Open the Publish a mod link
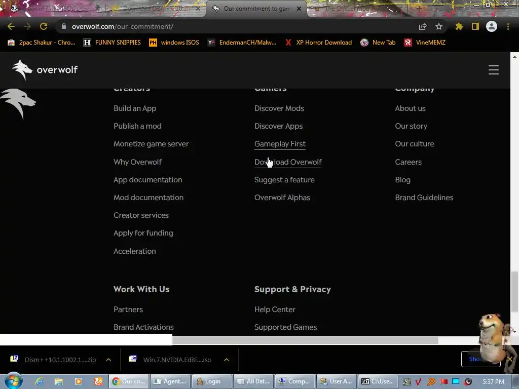The width and height of the screenshot is (519, 389). [137, 126]
